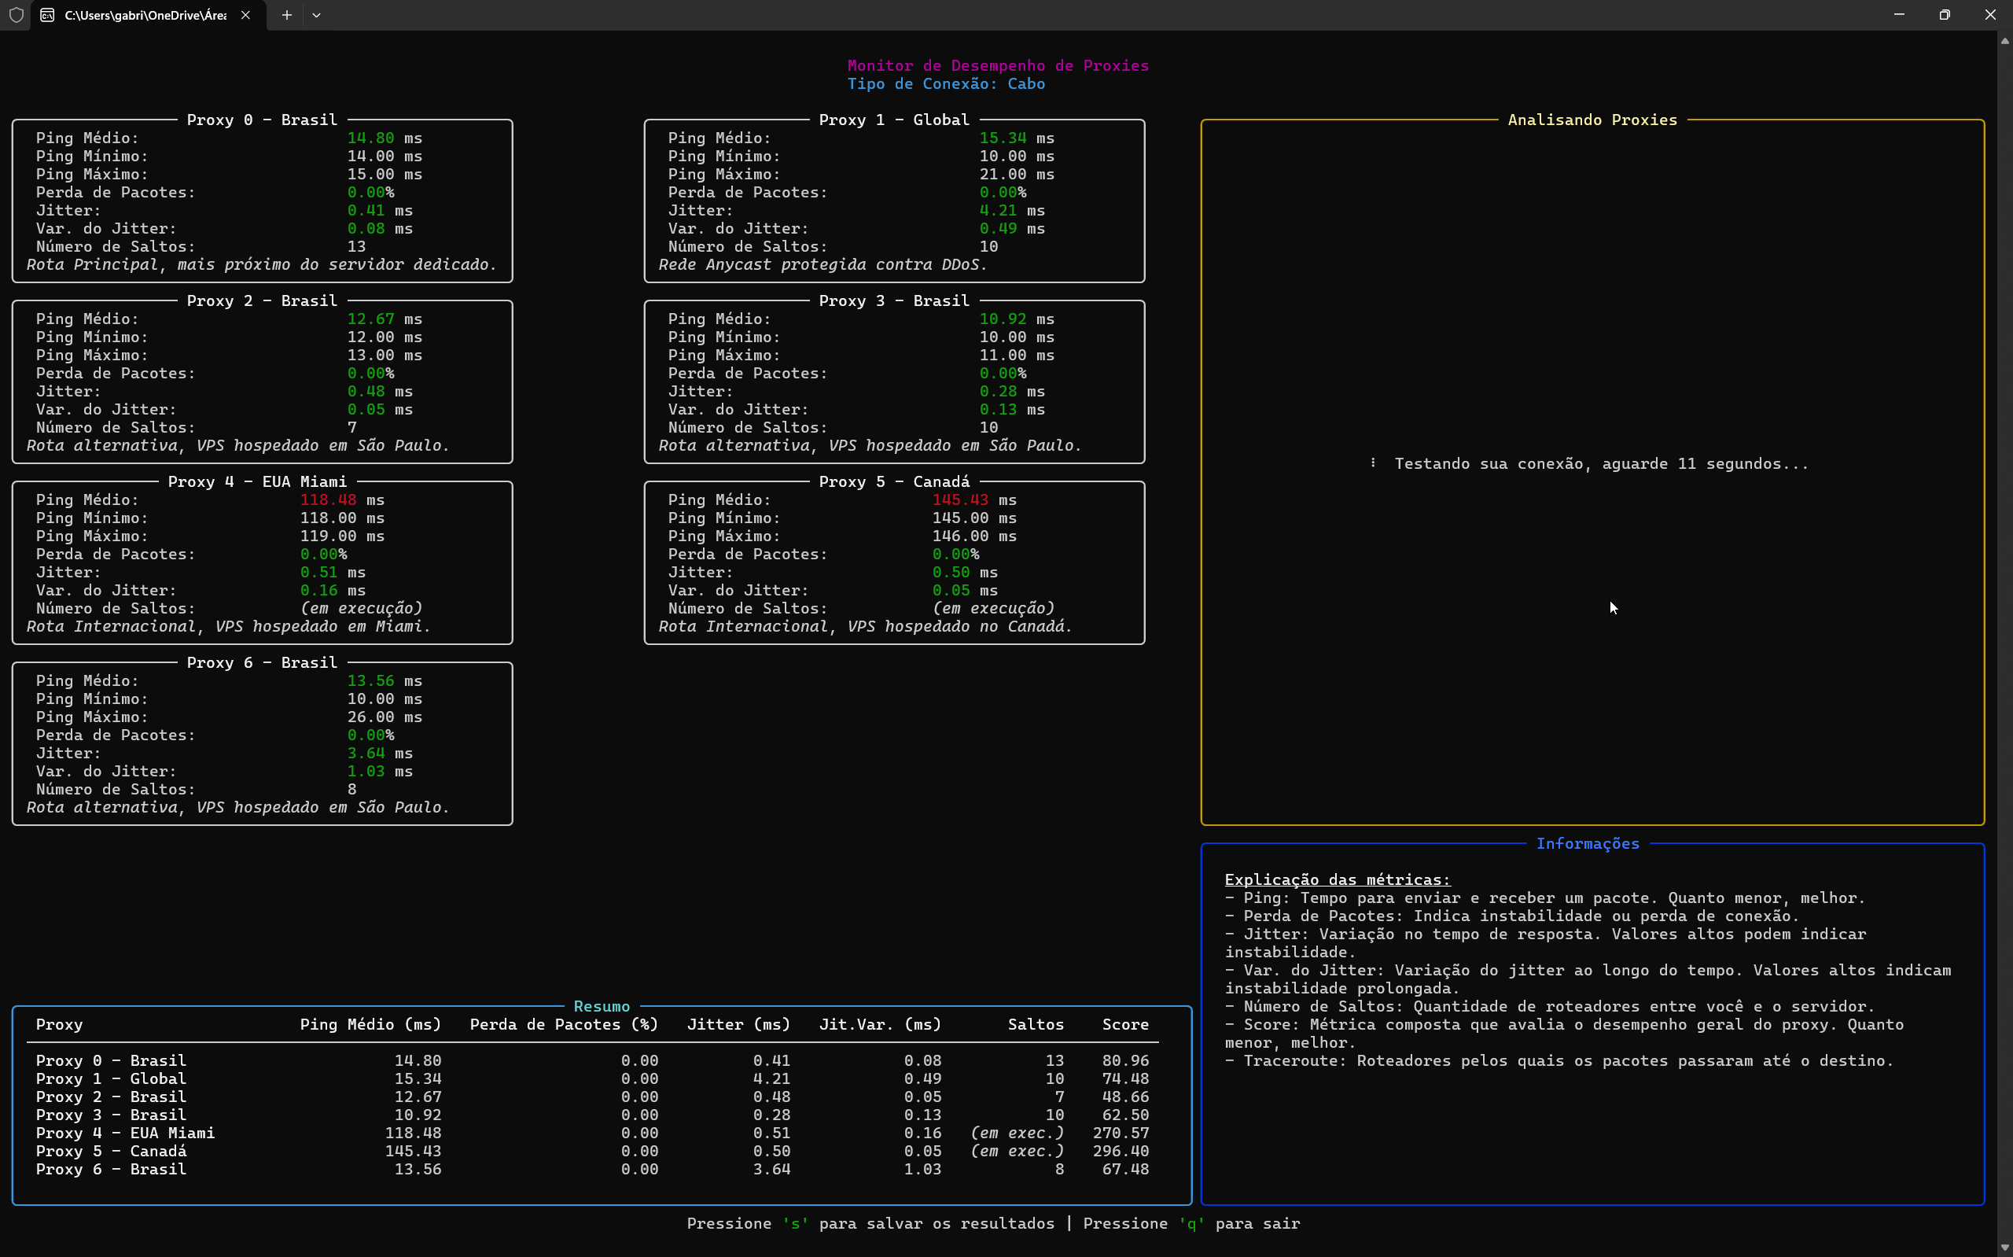Click the Analisando Proxies panel title

pos(1592,120)
